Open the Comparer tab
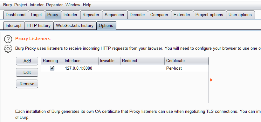The image size is (261, 122). (x=159, y=15)
